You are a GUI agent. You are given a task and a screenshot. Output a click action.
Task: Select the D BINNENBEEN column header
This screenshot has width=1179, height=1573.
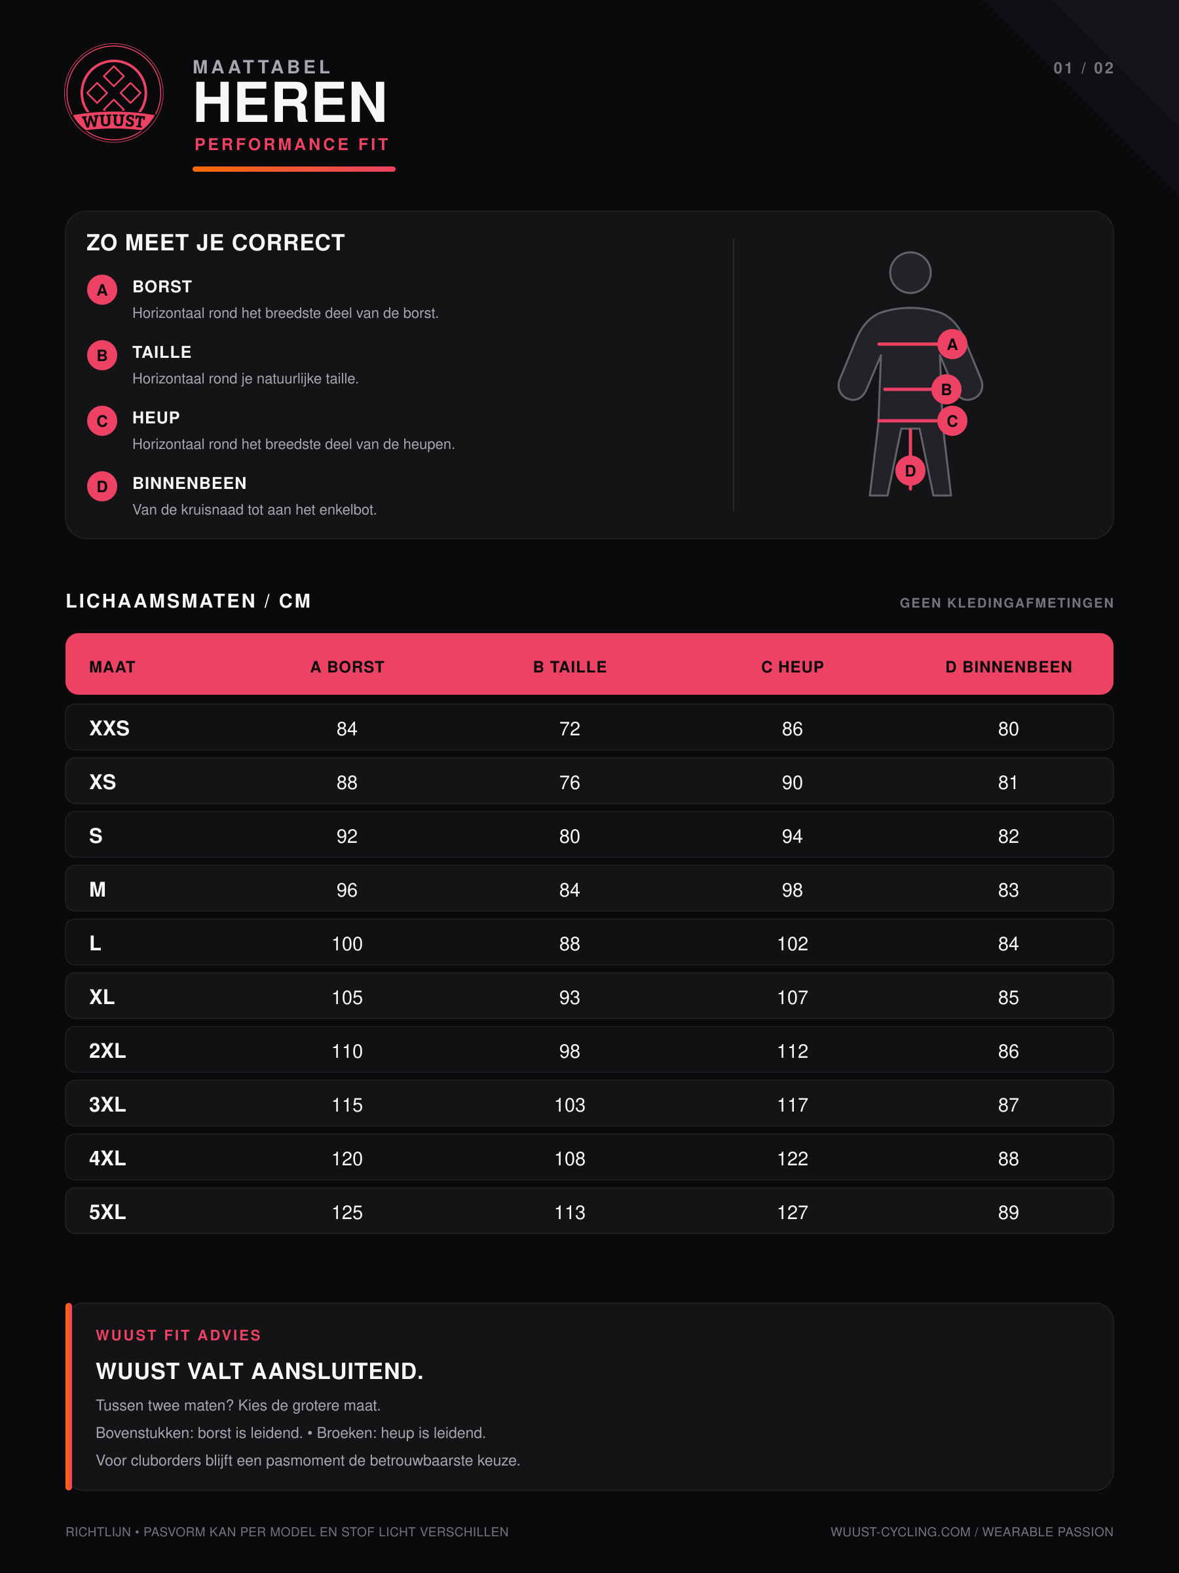(x=1009, y=667)
